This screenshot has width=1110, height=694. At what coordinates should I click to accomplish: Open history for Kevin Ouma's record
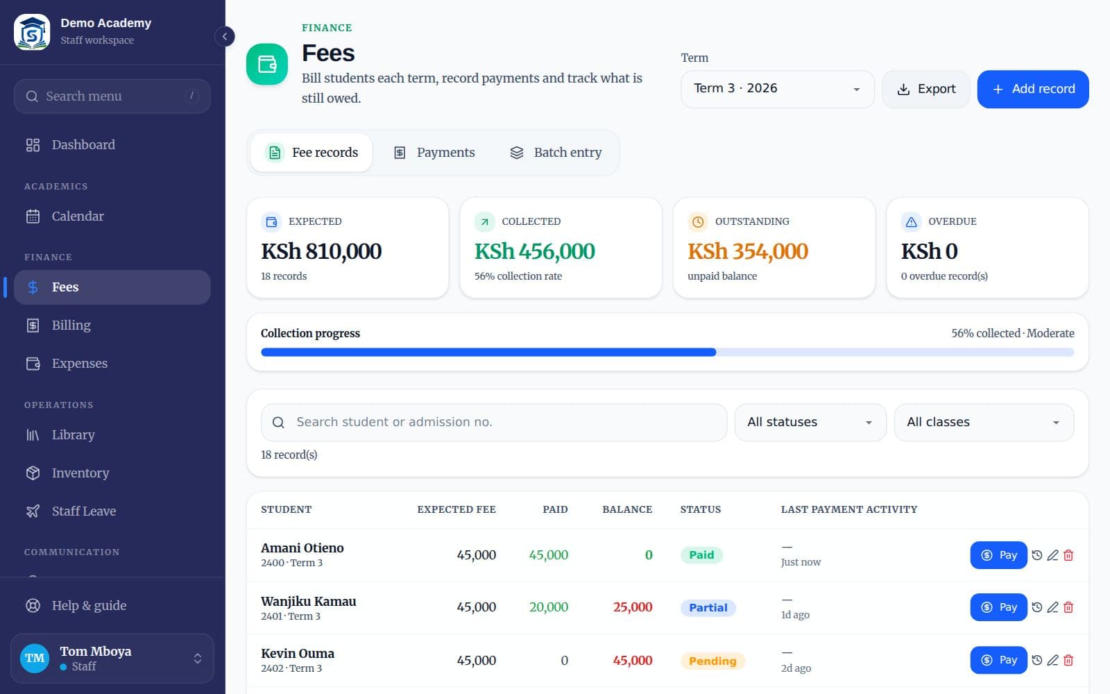[x=1036, y=660]
